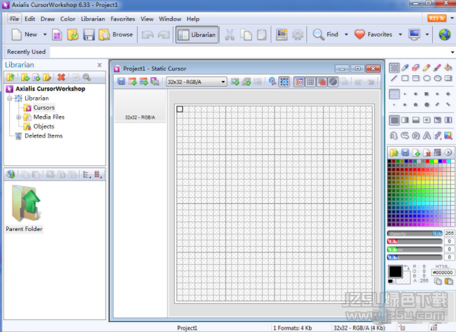
Task: Click copy HTML color code icon
Action: [438, 281]
